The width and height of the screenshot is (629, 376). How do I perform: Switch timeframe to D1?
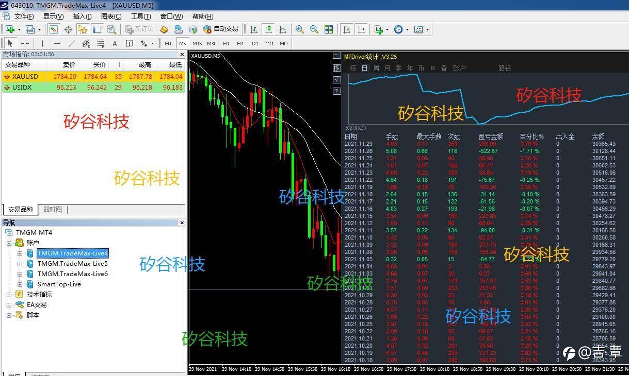pos(255,43)
